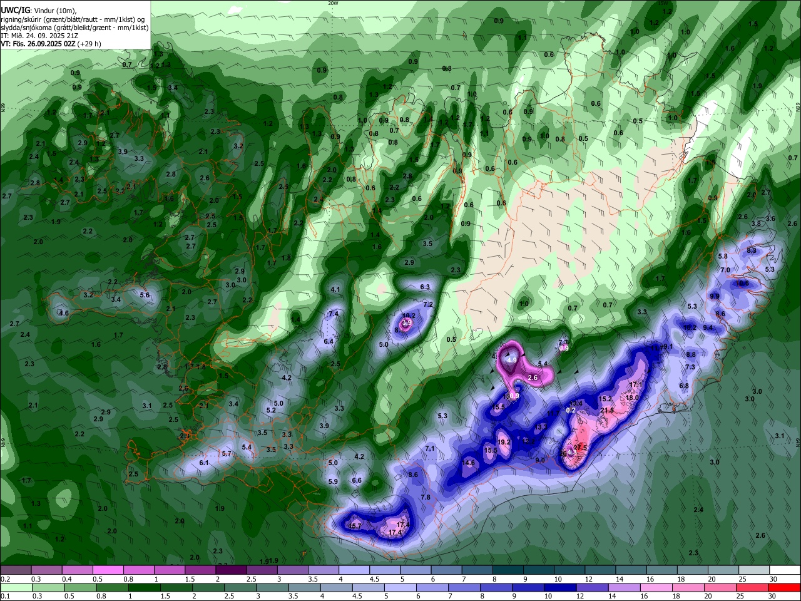
Task: Click the 5.6 value on the western peninsula
Action: click(x=145, y=295)
